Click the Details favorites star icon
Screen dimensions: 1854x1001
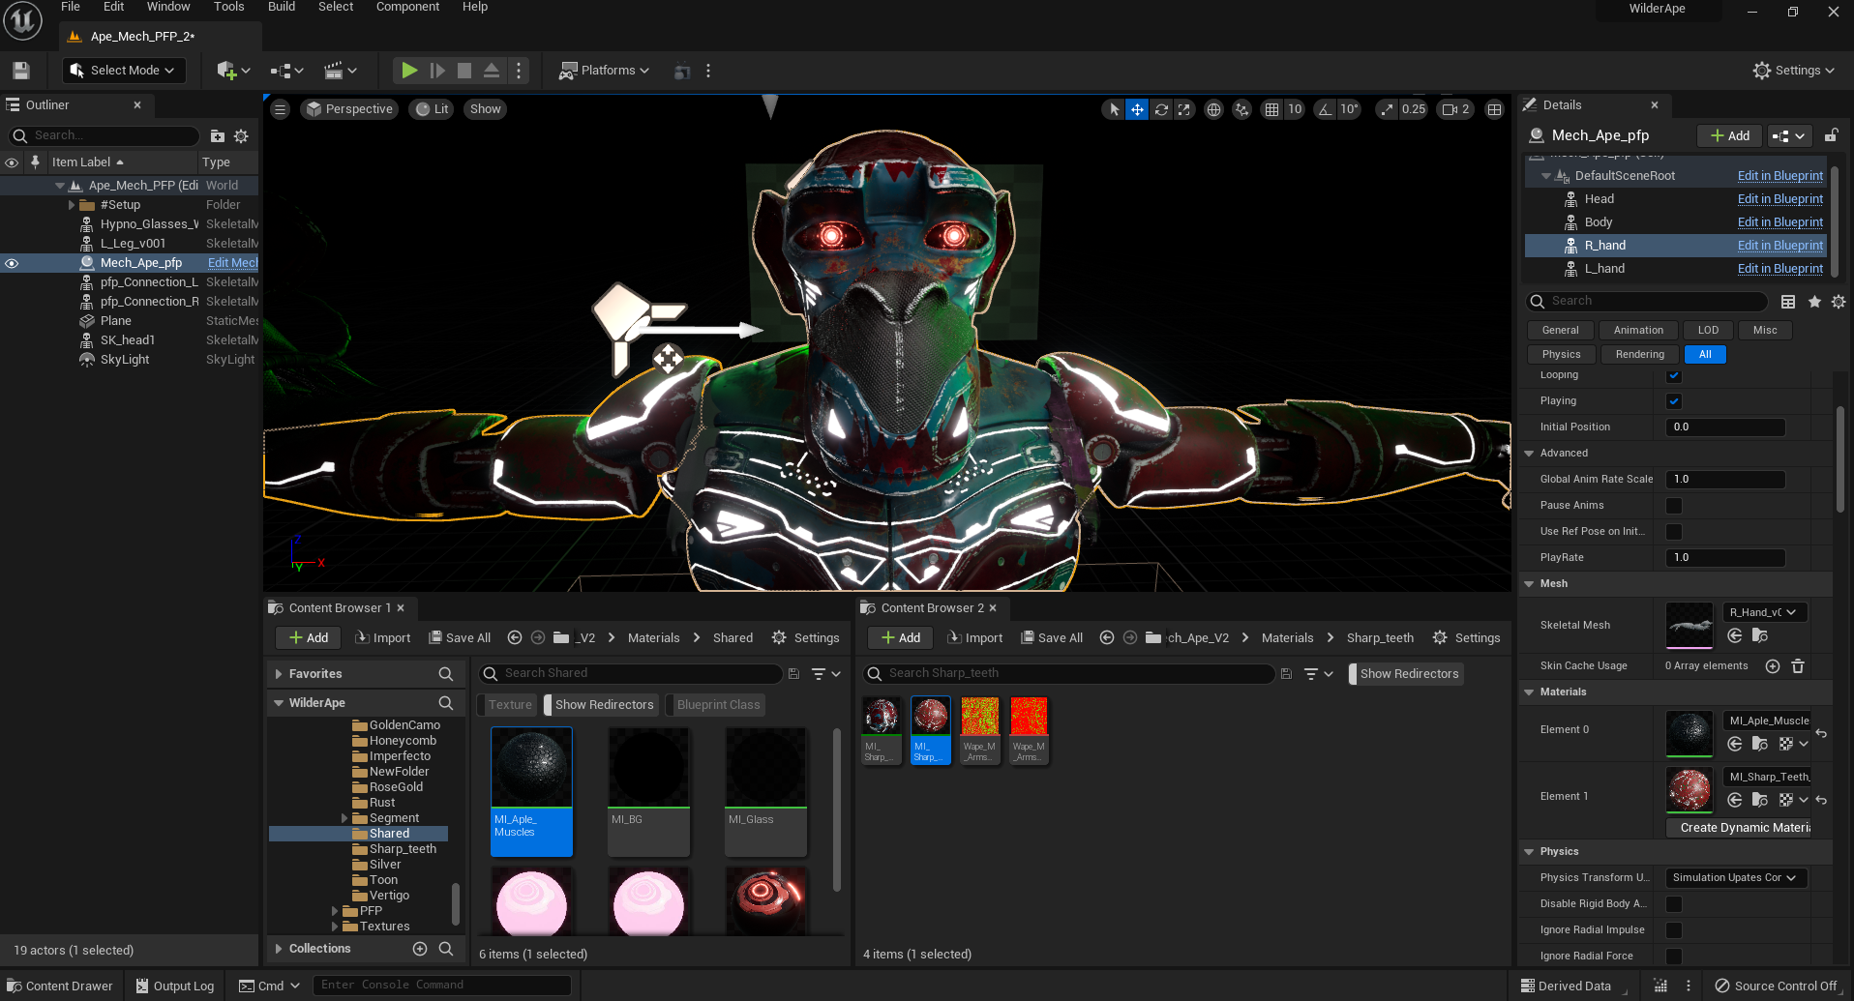pyautogui.click(x=1814, y=302)
